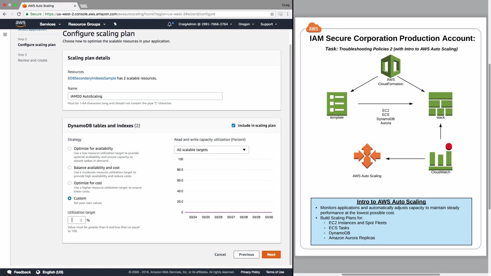This screenshot has height=276, width=491.
Task: Click the AWS Auto Scaling icon in the slide
Action: (367, 156)
